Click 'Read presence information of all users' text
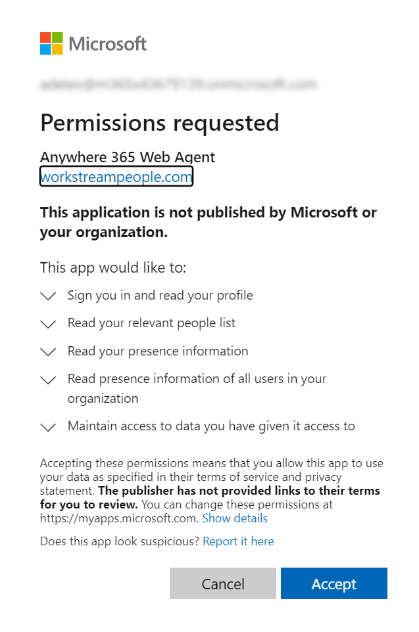 point(197,388)
